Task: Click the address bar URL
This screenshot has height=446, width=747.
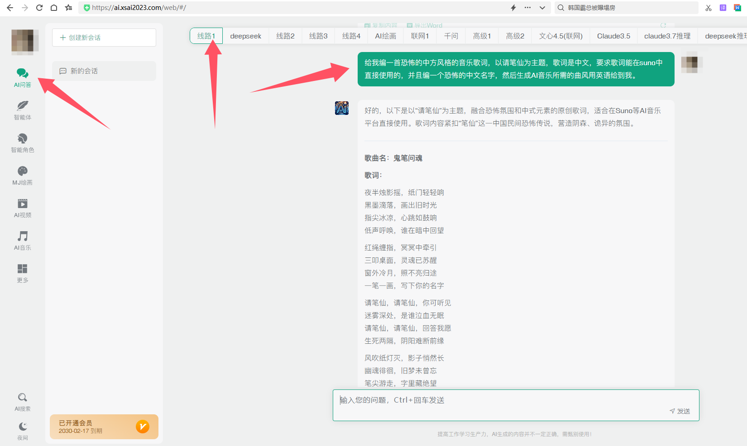Action: [139, 8]
